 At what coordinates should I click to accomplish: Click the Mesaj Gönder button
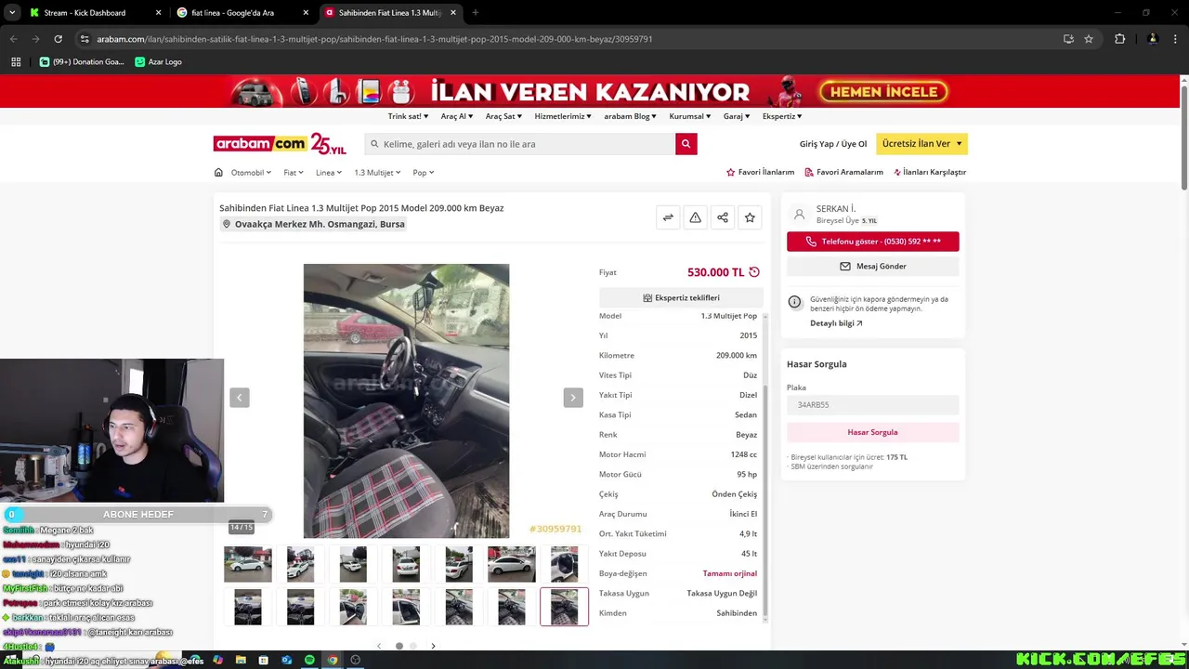[x=872, y=266]
